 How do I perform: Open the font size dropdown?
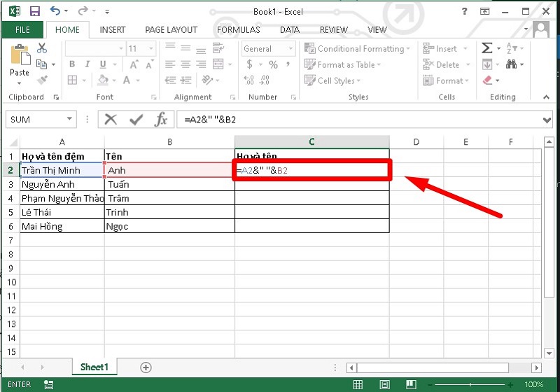coord(151,48)
